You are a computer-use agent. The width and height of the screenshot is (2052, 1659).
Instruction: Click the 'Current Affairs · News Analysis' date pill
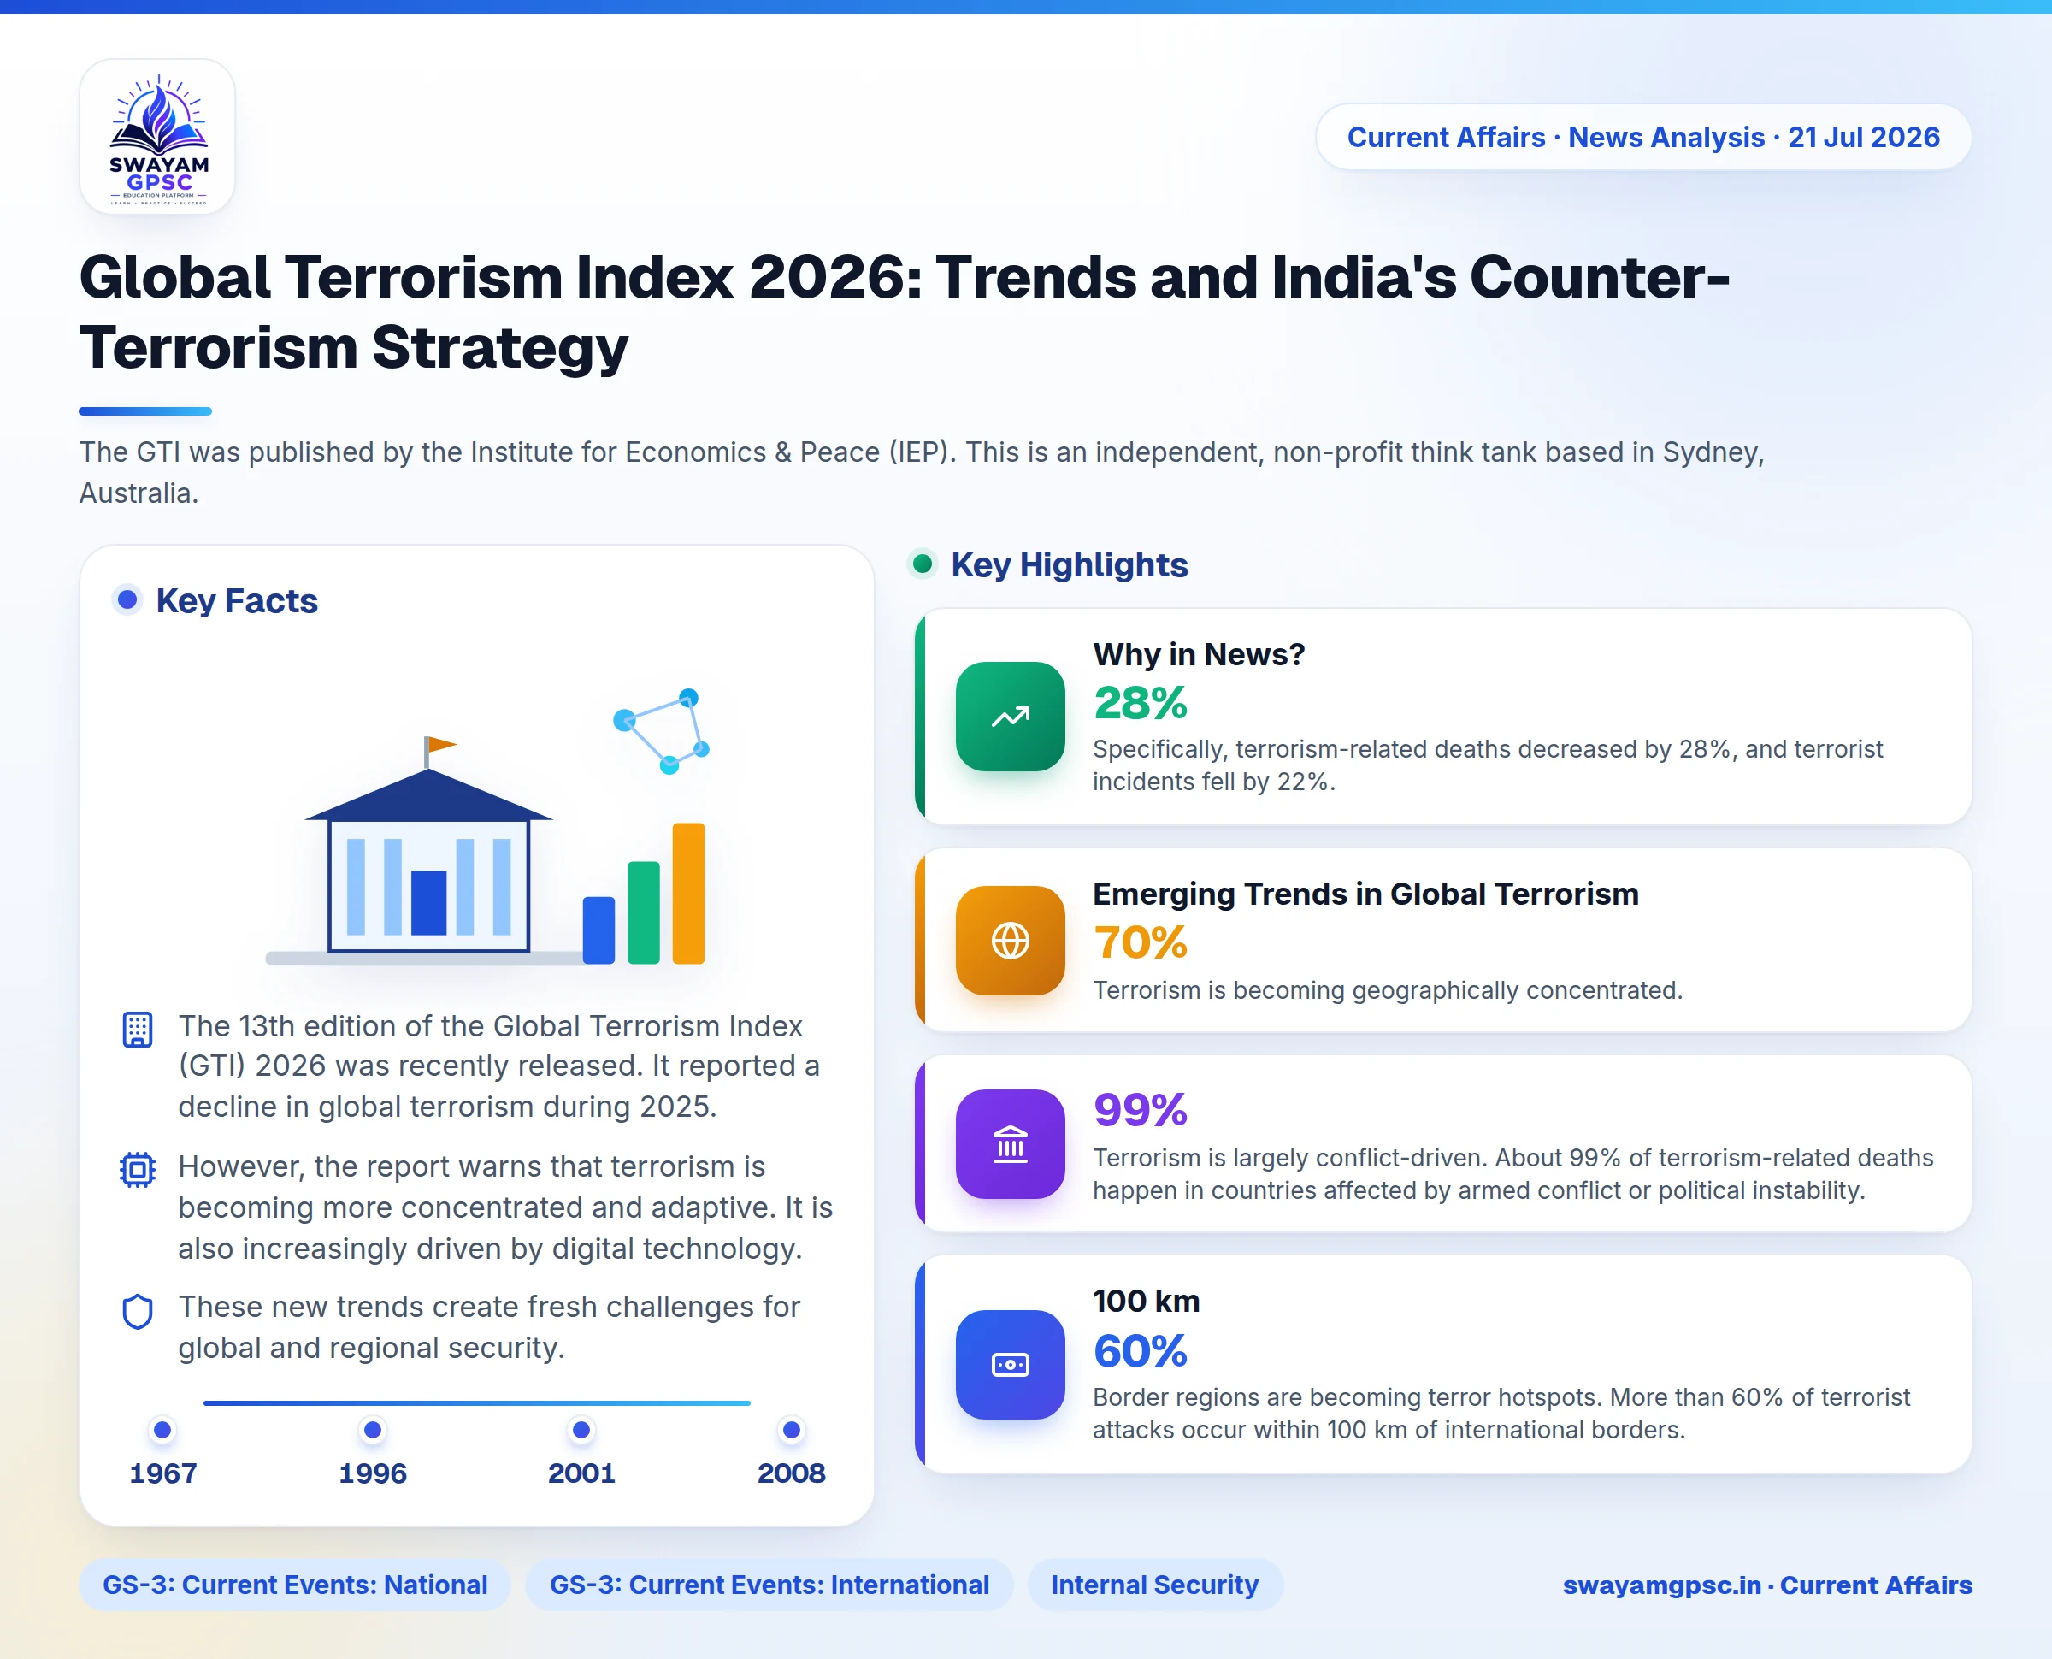click(x=1643, y=138)
